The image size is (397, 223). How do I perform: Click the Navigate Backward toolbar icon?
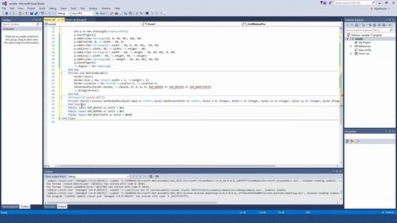pos(7,14)
